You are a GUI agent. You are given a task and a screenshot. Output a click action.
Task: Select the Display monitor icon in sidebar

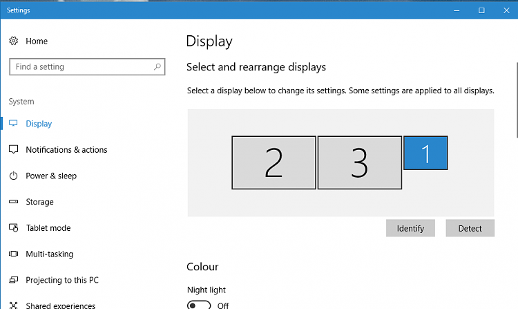pyautogui.click(x=13, y=124)
